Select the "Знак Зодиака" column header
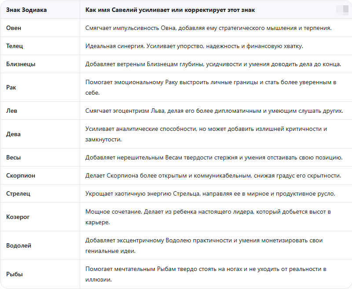Viewport: 352px width, 289px height. (26, 10)
